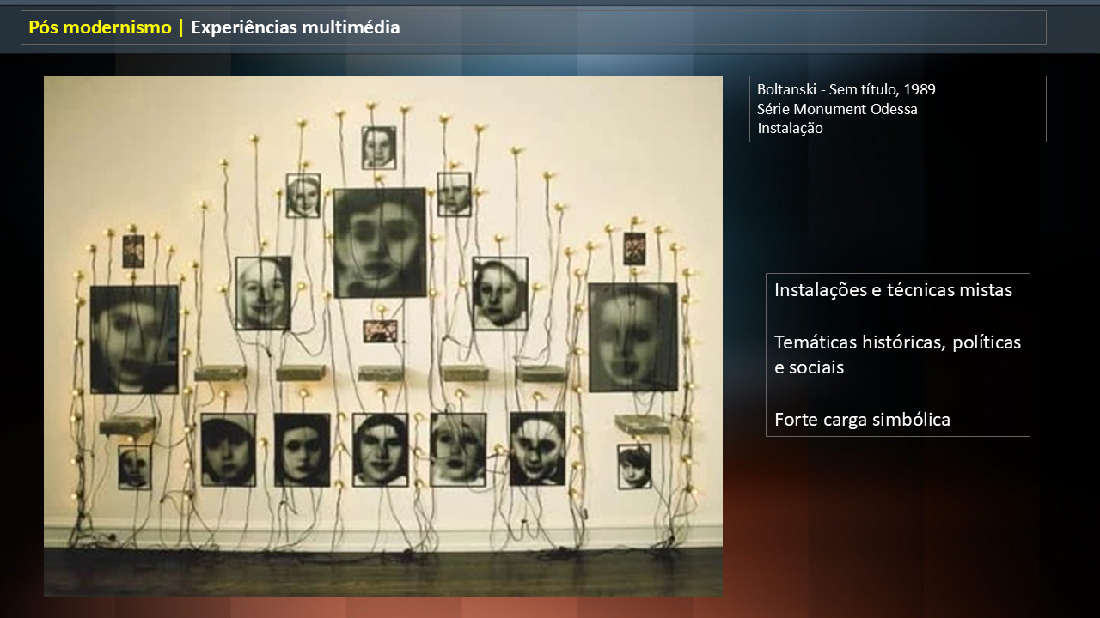Click the 'Forte carga simbólica' text
This screenshot has width=1100, height=618.
click(862, 421)
